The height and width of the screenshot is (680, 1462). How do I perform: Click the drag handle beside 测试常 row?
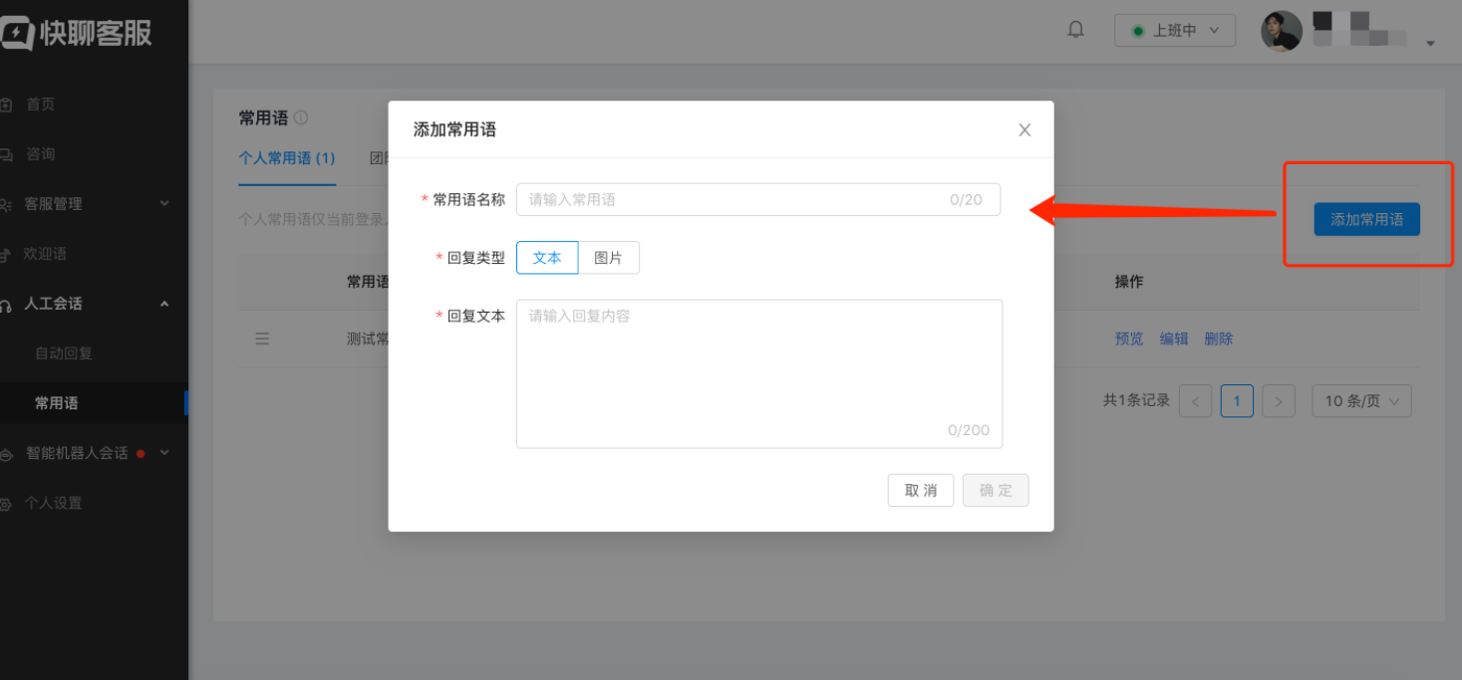262,338
